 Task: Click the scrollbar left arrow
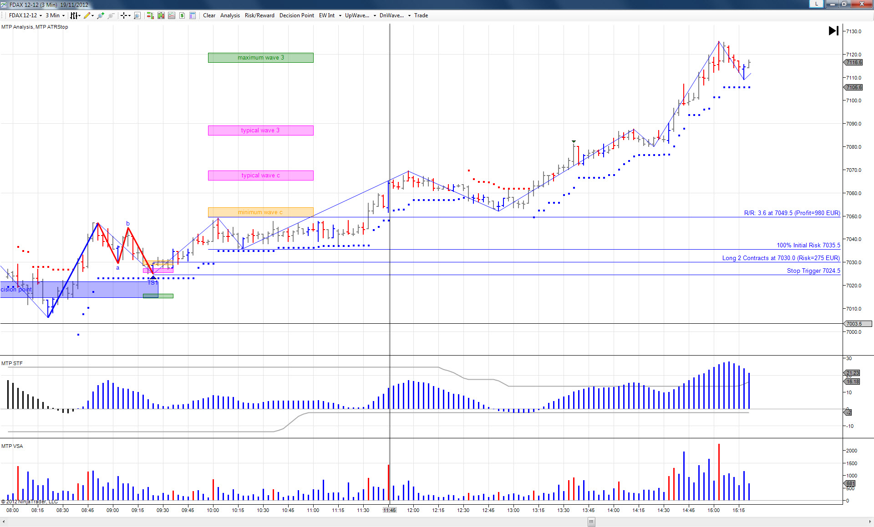(4, 522)
